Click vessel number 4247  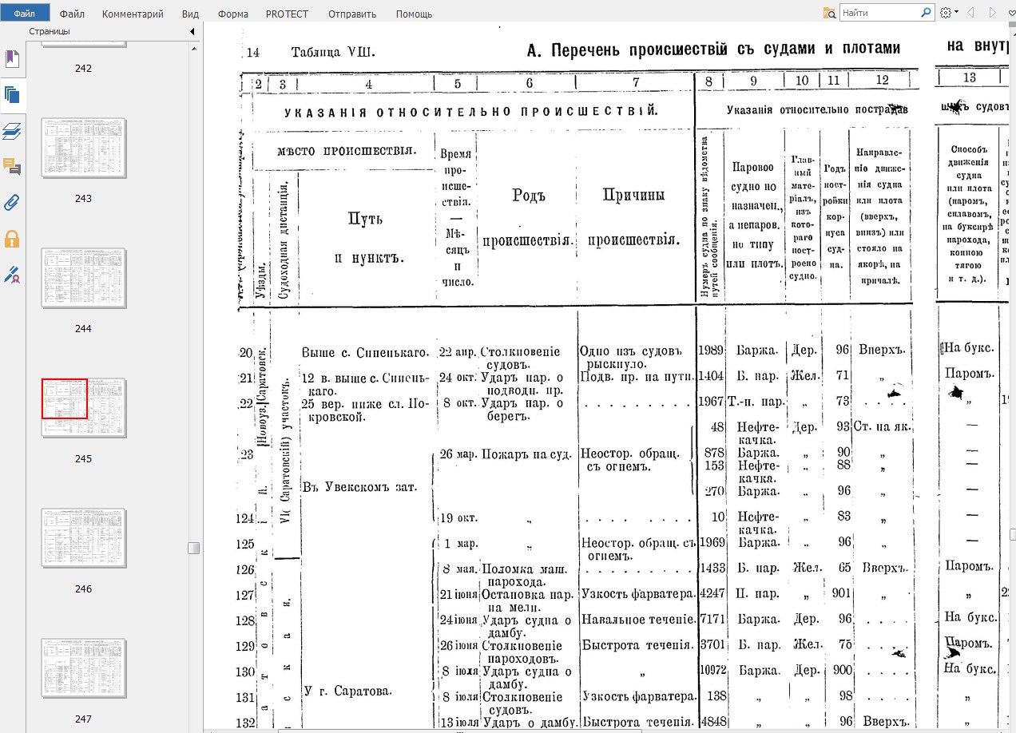pyautogui.click(x=711, y=593)
